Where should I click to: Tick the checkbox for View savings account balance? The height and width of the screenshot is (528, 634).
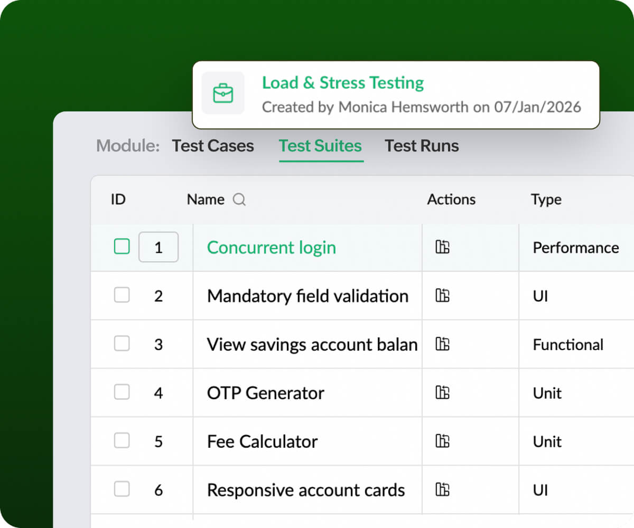click(122, 344)
